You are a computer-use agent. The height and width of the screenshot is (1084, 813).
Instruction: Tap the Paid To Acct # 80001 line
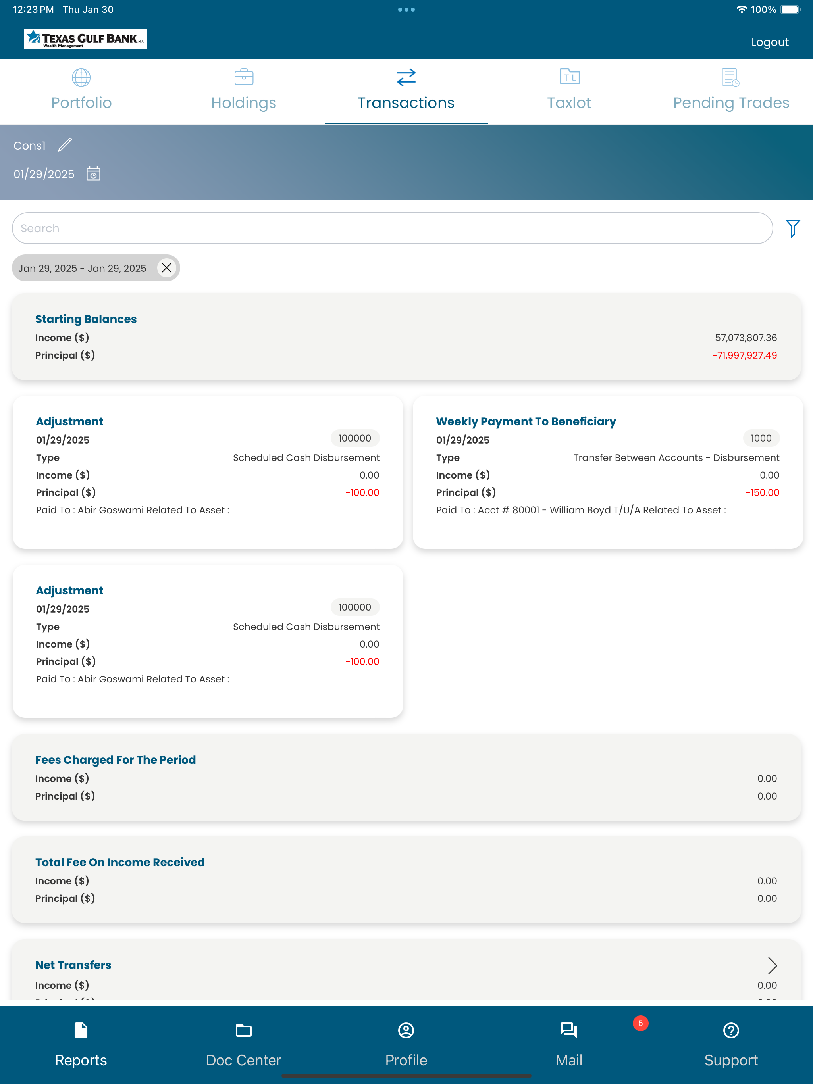coord(581,510)
